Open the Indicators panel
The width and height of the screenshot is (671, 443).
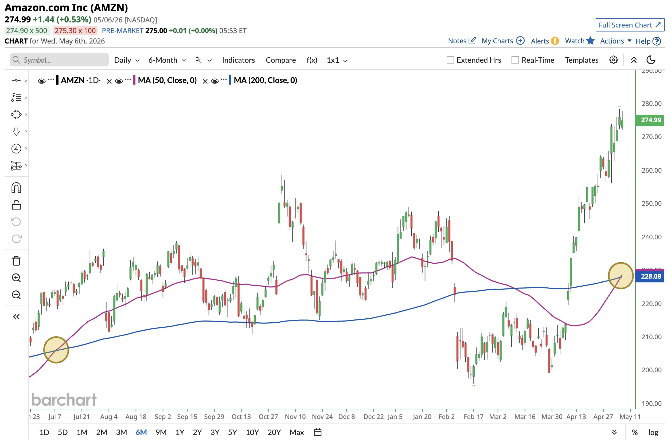click(238, 60)
